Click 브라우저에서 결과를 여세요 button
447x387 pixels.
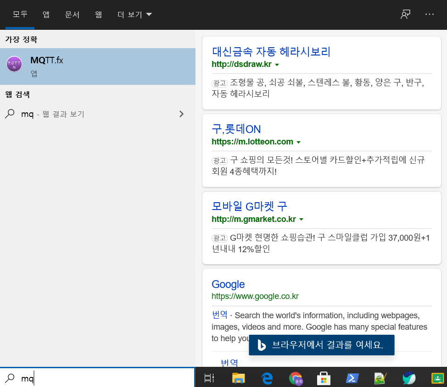321,345
